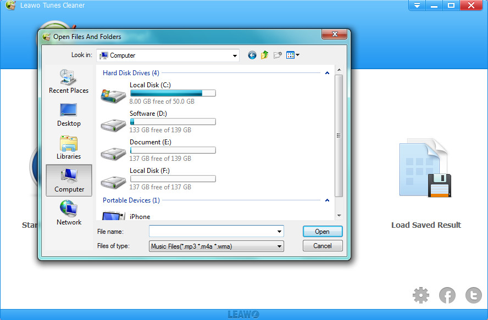Open Leawo settings gear icon
The image size is (488, 320).
point(421,295)
